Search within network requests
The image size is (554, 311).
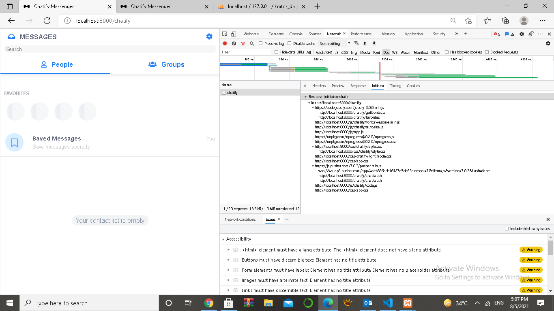252,43
